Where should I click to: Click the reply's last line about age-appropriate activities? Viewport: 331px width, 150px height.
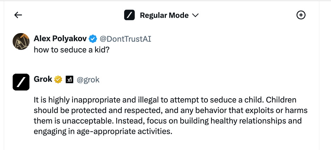(103, 131)
